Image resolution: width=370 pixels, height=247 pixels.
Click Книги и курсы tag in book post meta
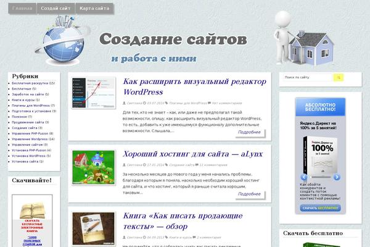point(180,238)
